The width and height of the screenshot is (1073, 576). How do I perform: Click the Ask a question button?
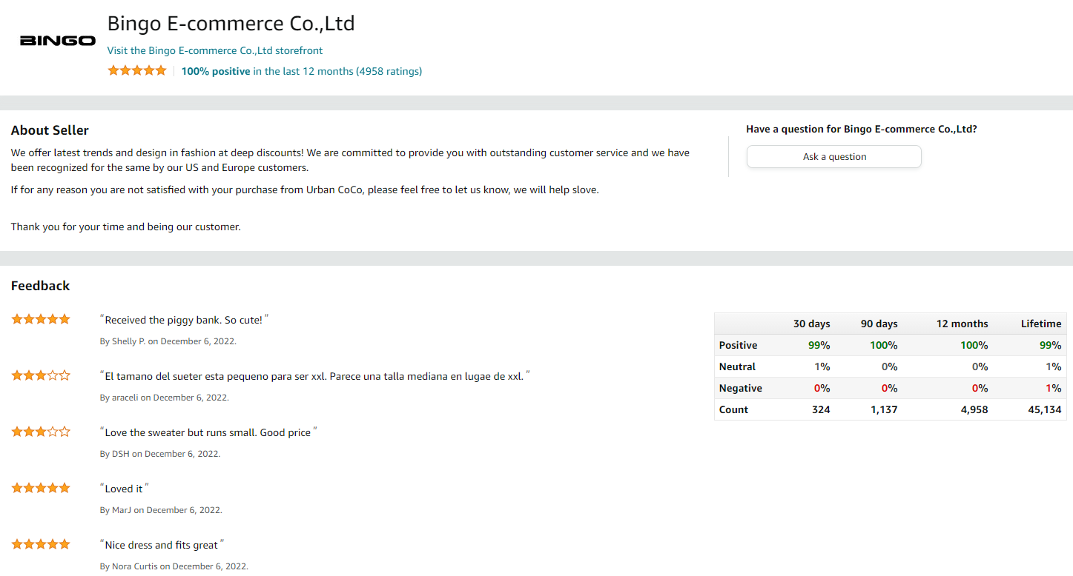click(834, 157)
